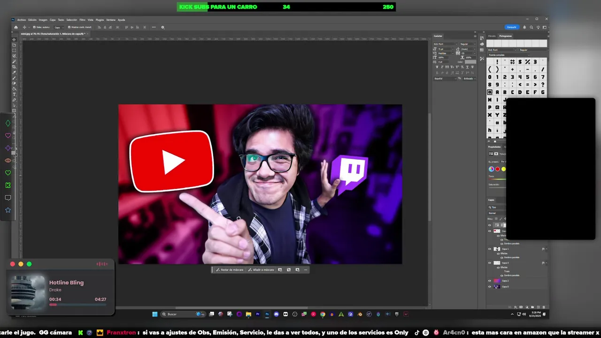The width and height of the screenshot is (601, 338).
Task: Select the Move tool in the toolbar
Action: tap(14, 39)
